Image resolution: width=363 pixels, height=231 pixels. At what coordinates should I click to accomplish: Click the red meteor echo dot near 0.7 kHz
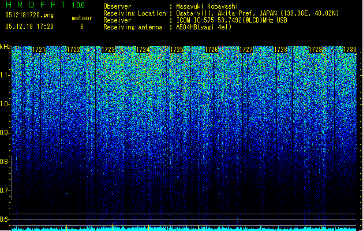click(113, 193)
